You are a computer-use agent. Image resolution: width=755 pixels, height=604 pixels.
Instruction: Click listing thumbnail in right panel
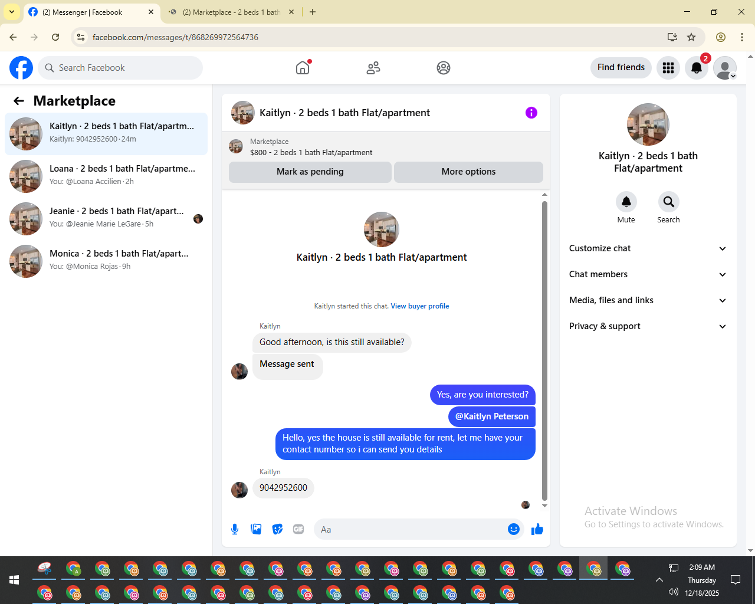[648, 124]
